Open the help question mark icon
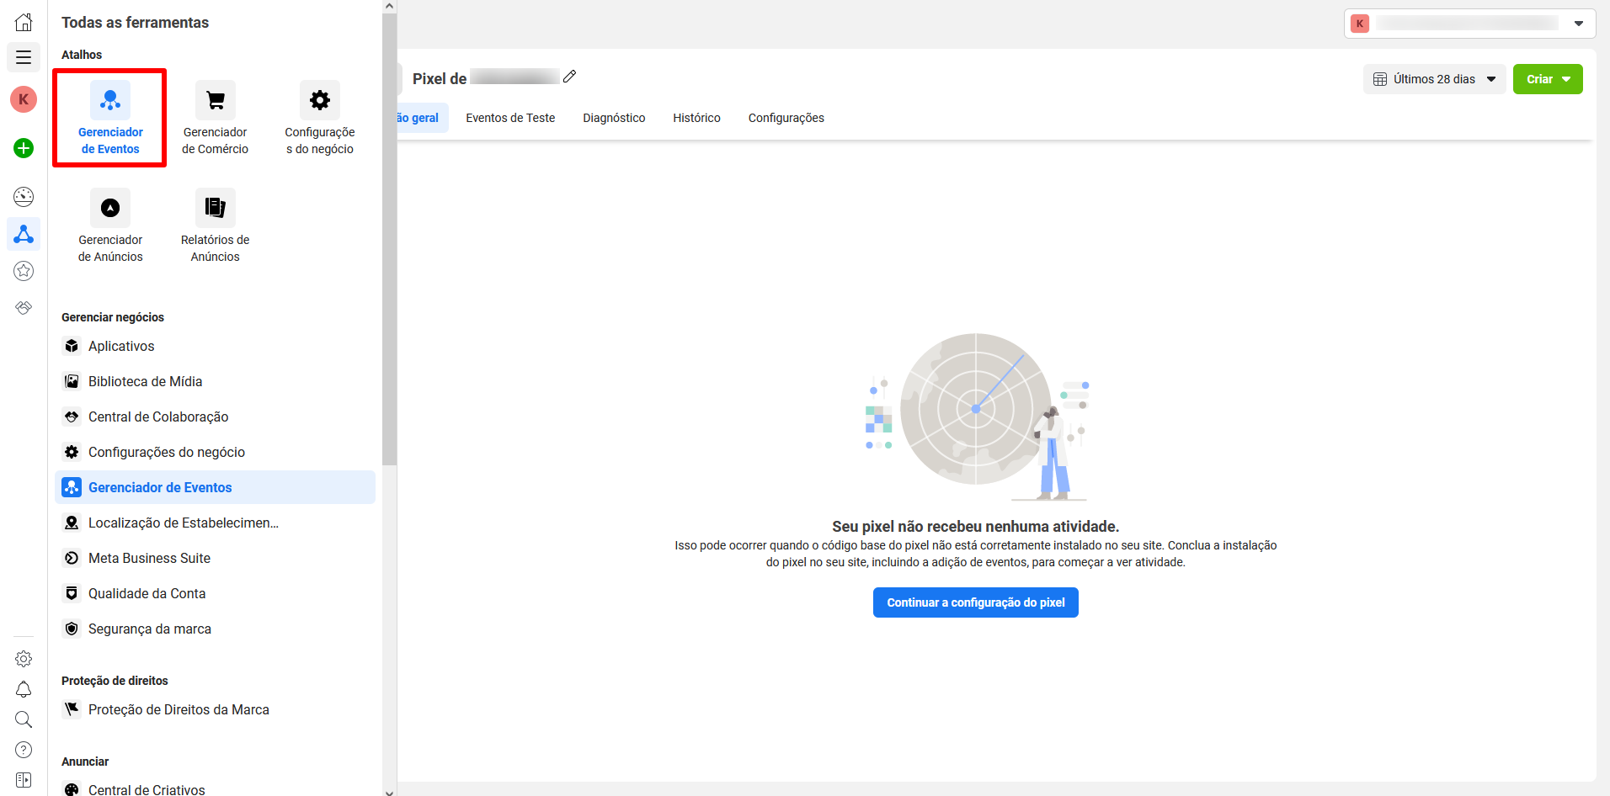Screen dimensions: 1610x796 24,750
